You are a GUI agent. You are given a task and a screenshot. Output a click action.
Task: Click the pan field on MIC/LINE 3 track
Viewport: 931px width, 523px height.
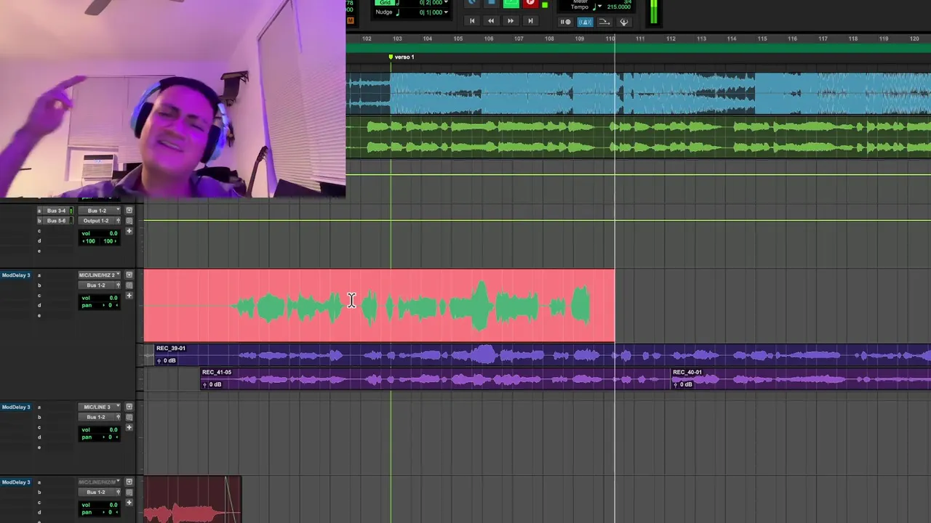99,437
